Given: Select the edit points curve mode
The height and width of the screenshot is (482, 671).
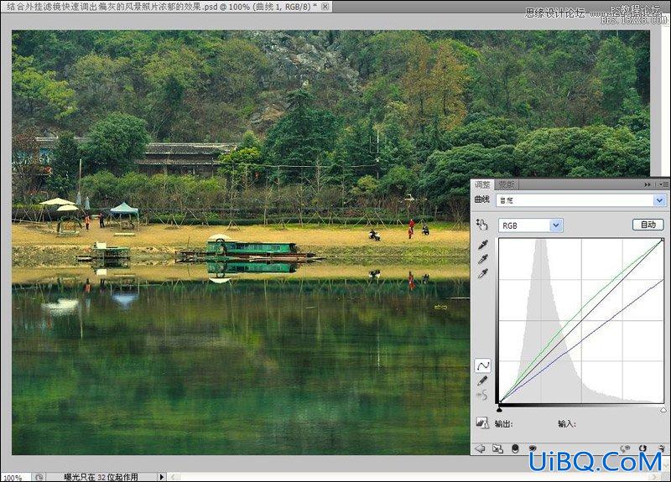Looking at the screenshot, I should click(x=483, y=365).
